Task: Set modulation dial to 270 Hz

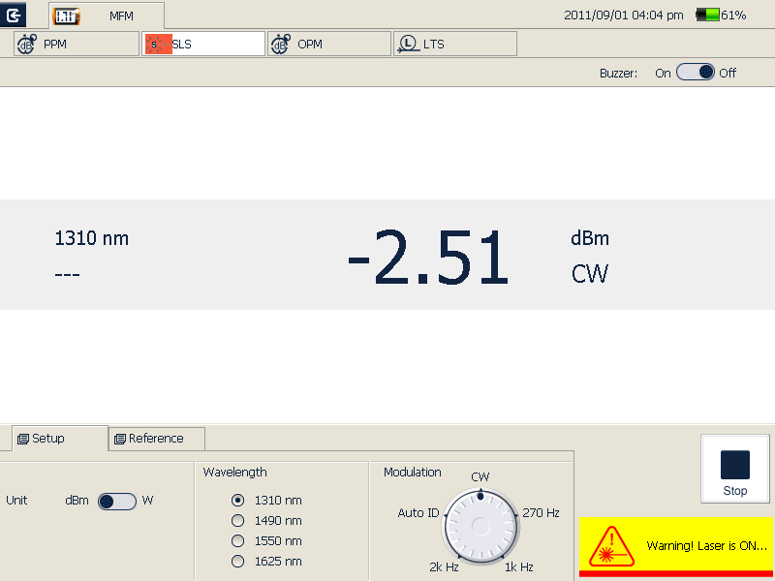Action: (x=540, y=513)
